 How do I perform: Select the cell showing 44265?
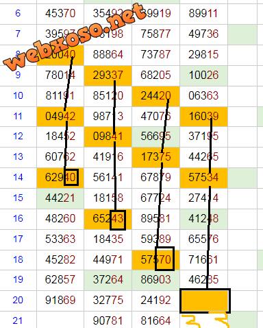coord(203,157)
